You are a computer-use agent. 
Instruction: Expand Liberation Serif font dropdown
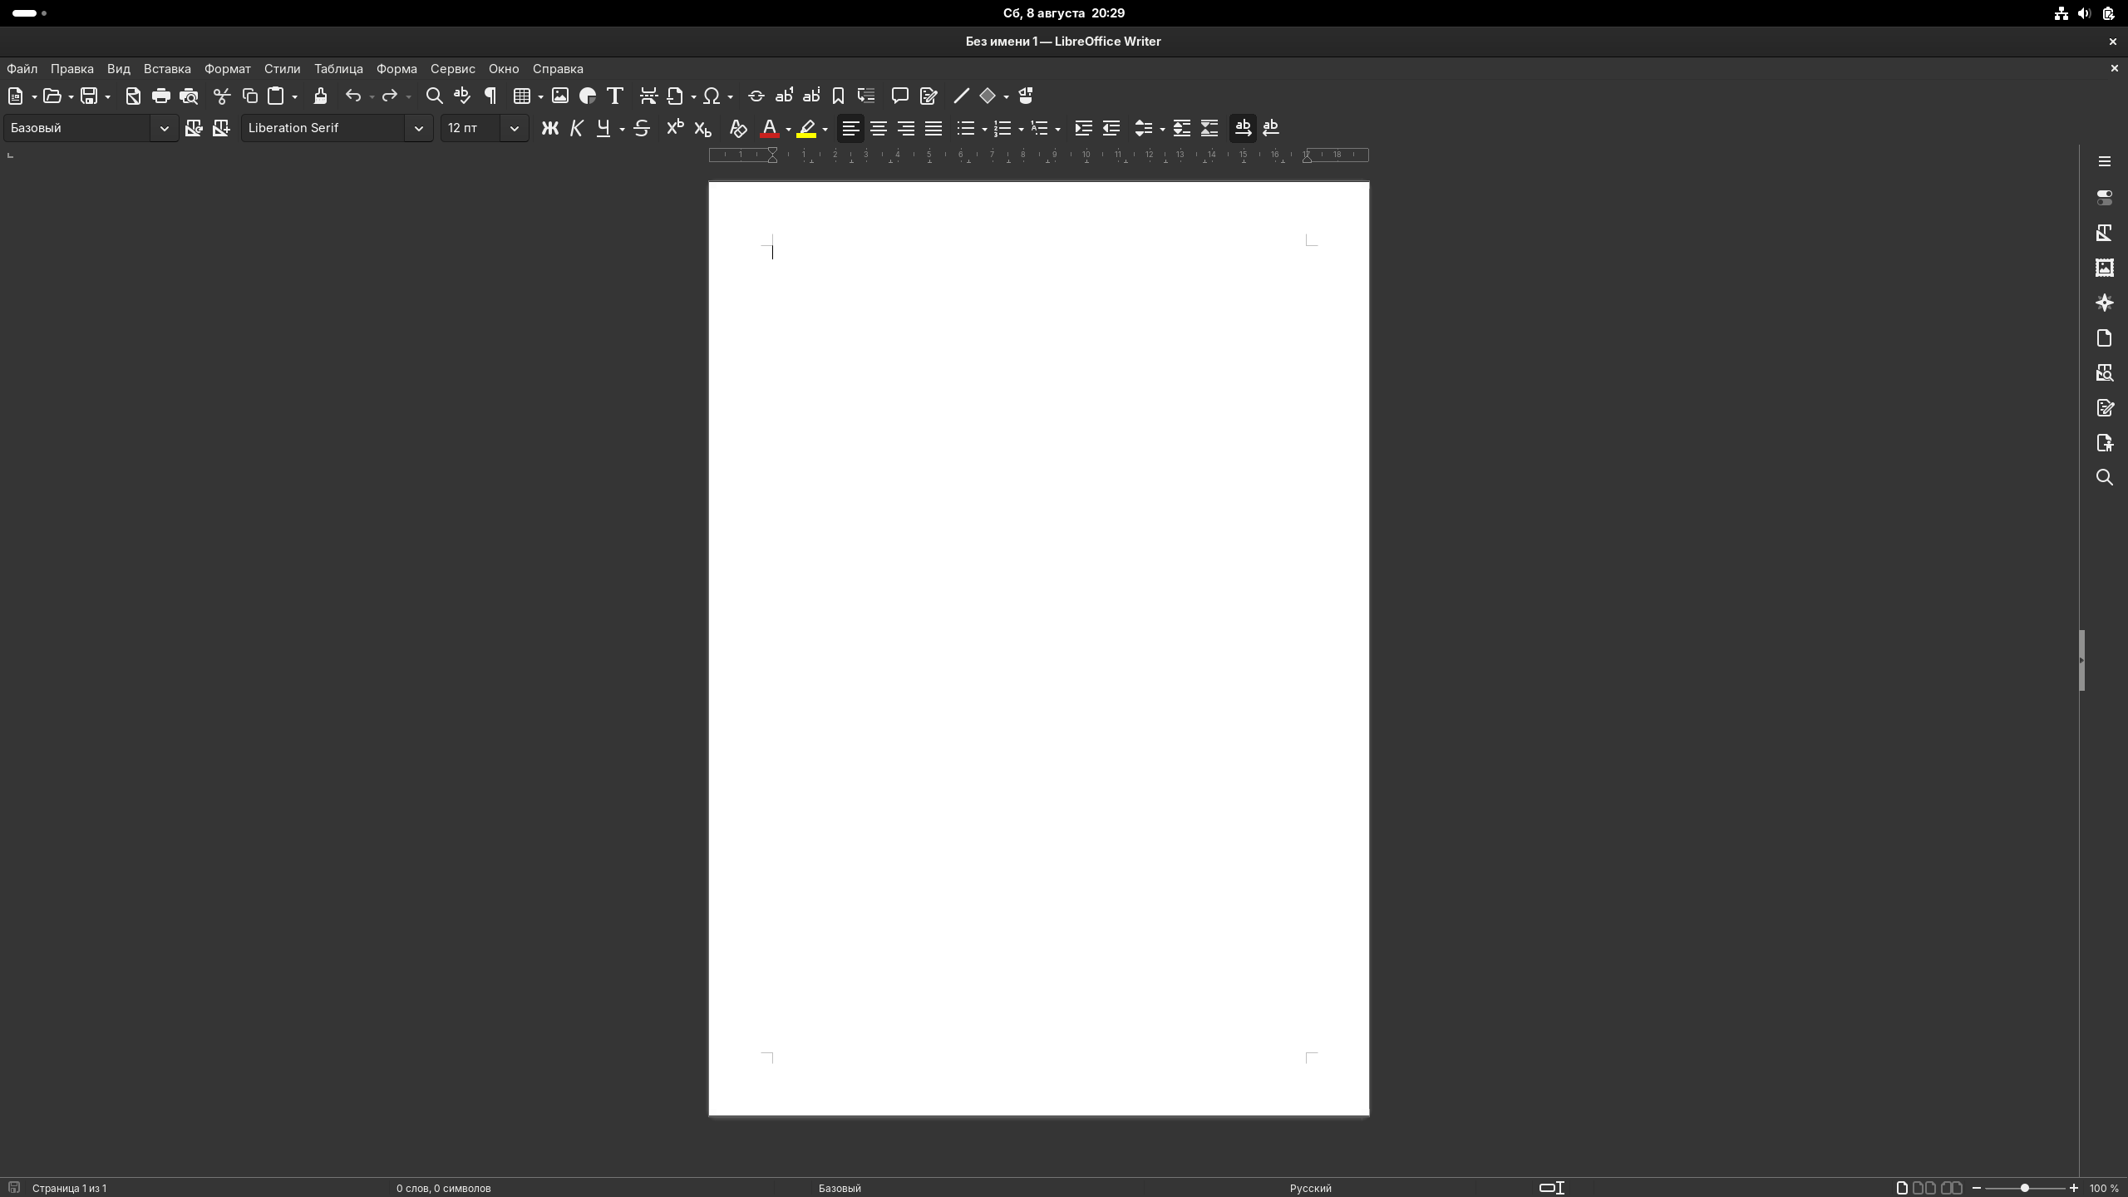tap(419, 128)
